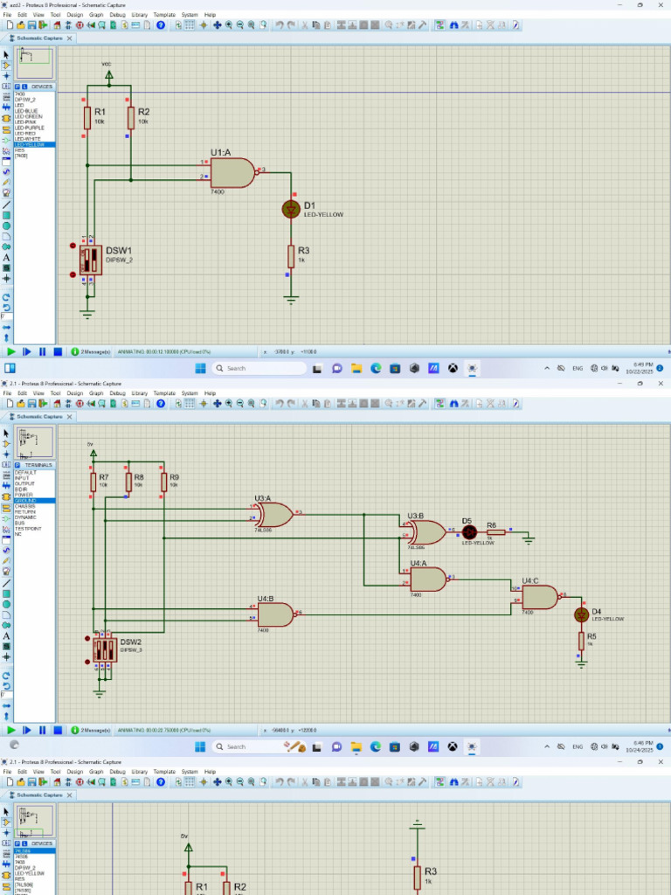Image resolution: width=671 pixels, height=895 pixels.
Task: Click Open Project folder icon in asd2 window
Action: click(21, 25)
